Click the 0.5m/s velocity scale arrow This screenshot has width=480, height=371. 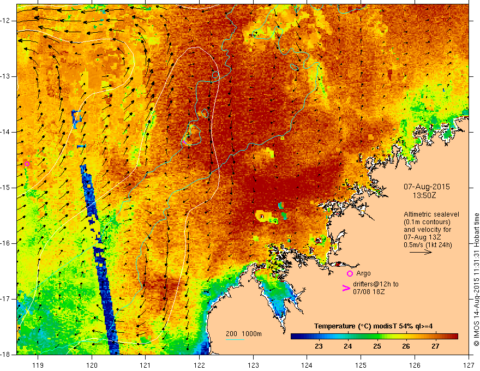[x=421, y=252]
